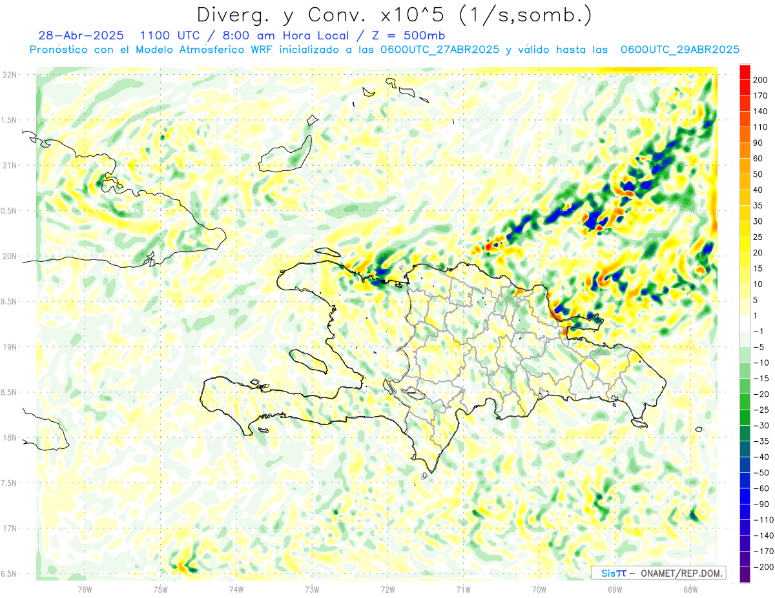
Task: Click the '-50' colorbar value
Action: pos(761,473)
